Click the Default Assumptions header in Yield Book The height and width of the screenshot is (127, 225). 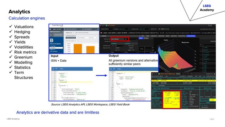click(x=56, y=31)
